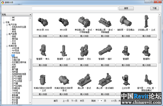Select the 立式水泵 pump thumbnail

pos(126,80)
